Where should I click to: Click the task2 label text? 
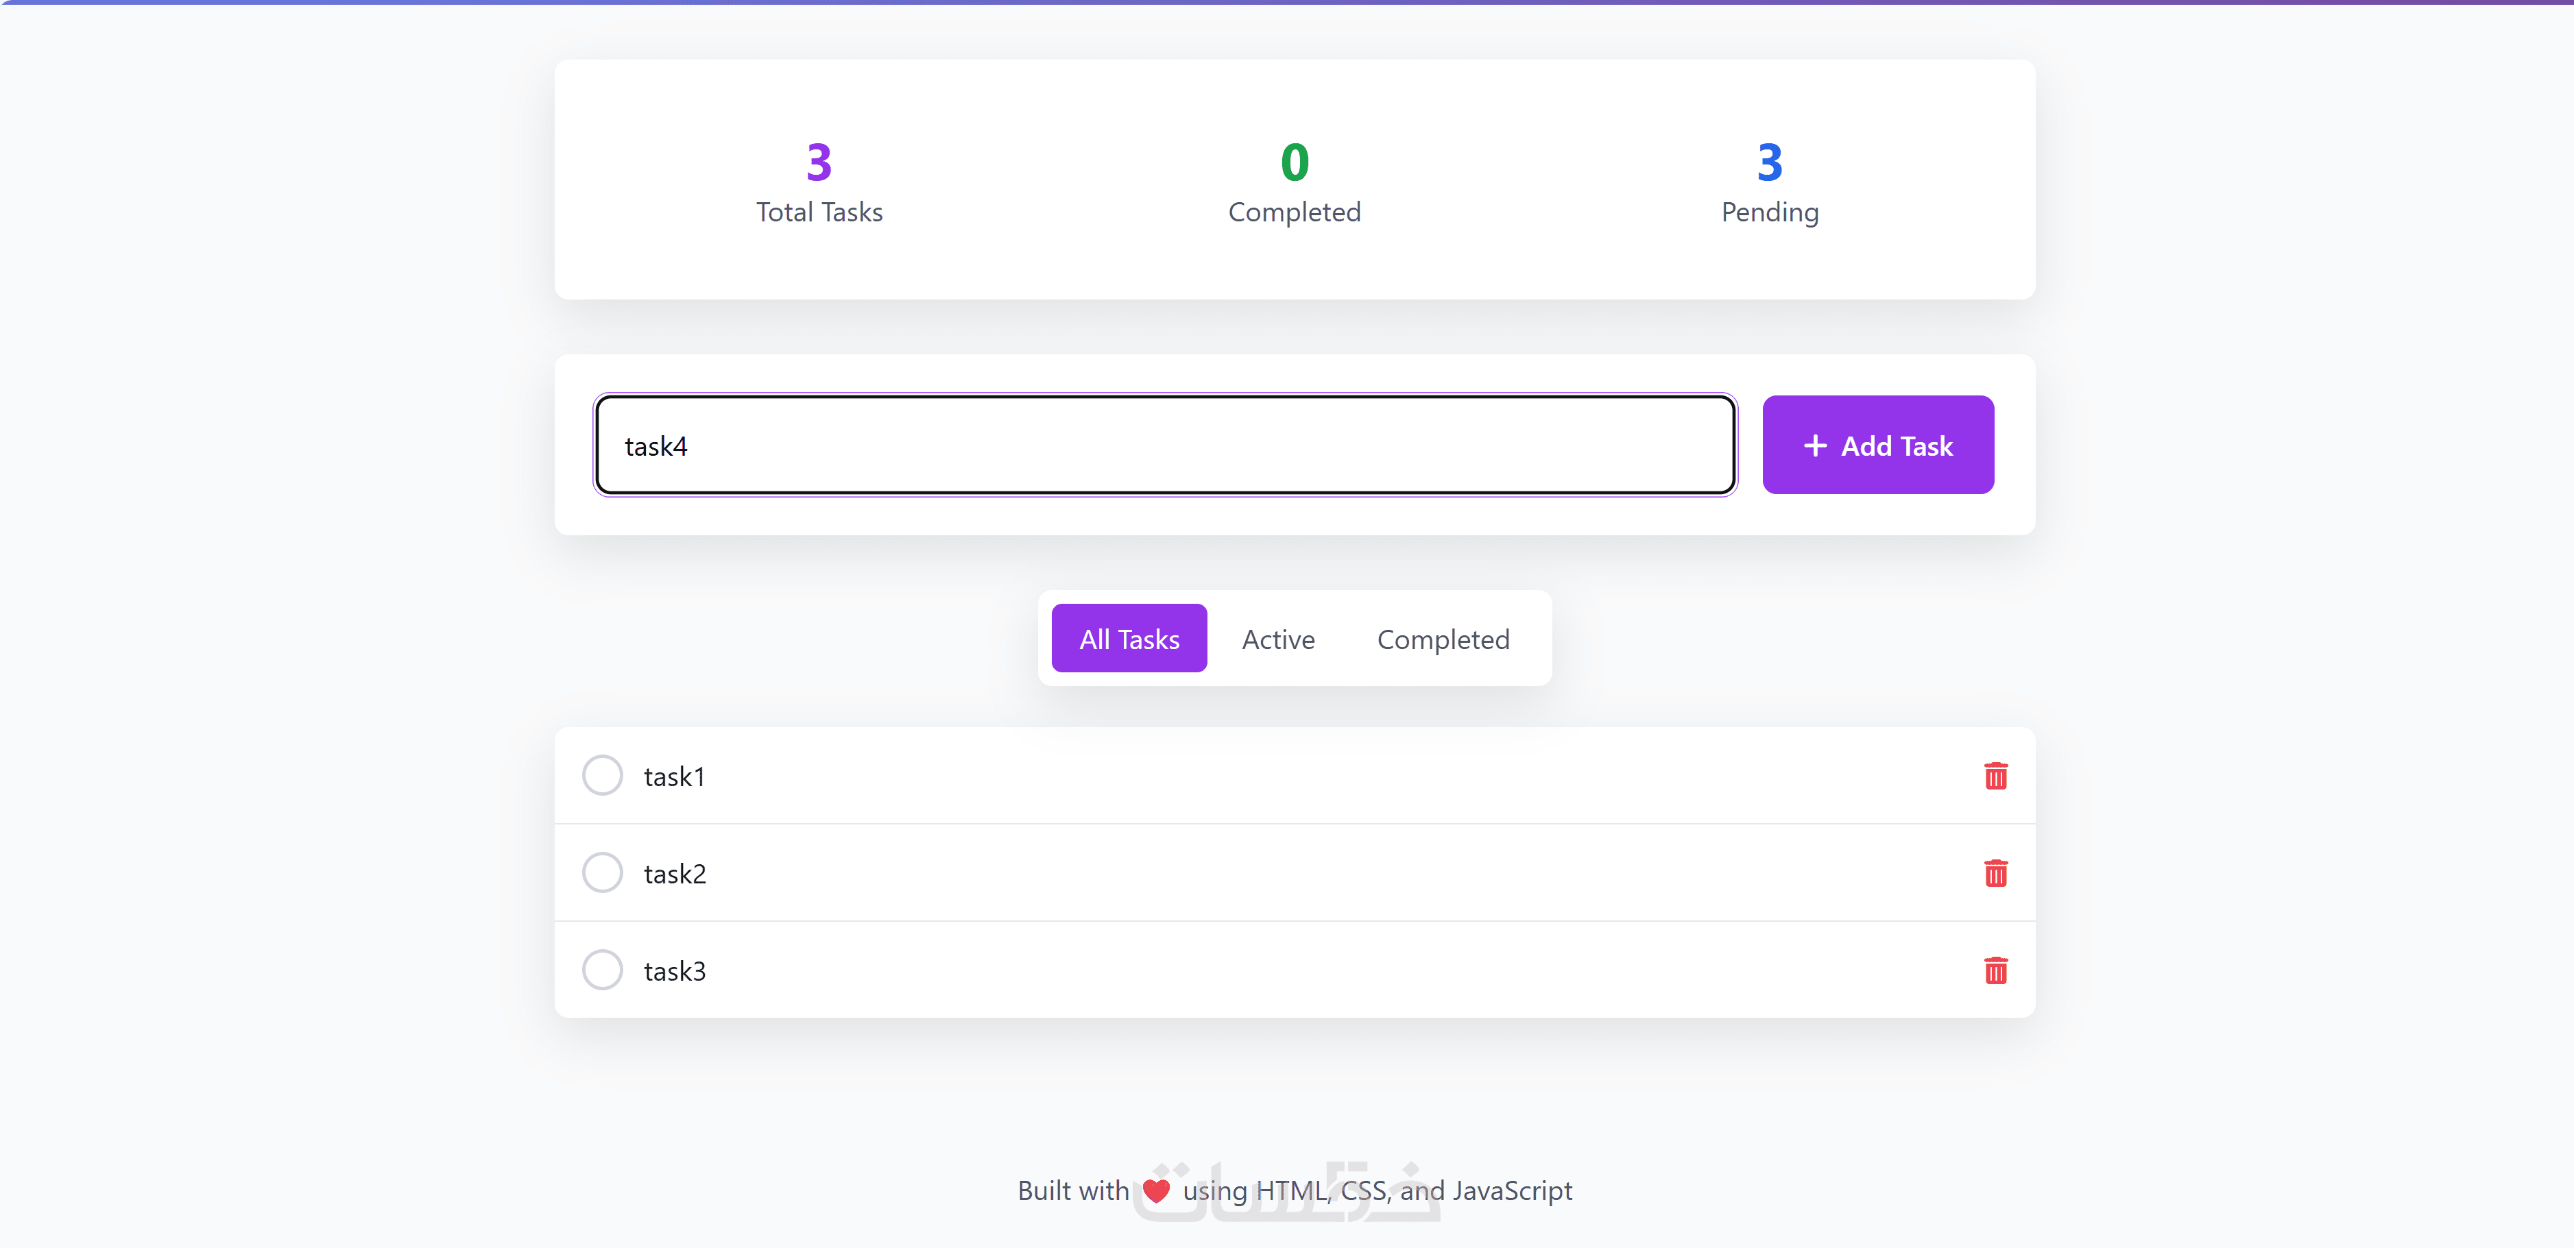pyautogui.click(x=675, y=874)
